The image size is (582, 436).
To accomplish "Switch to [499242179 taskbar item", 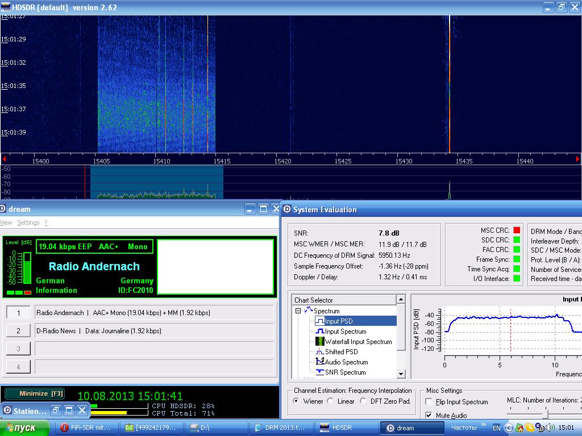I will 152,428.
